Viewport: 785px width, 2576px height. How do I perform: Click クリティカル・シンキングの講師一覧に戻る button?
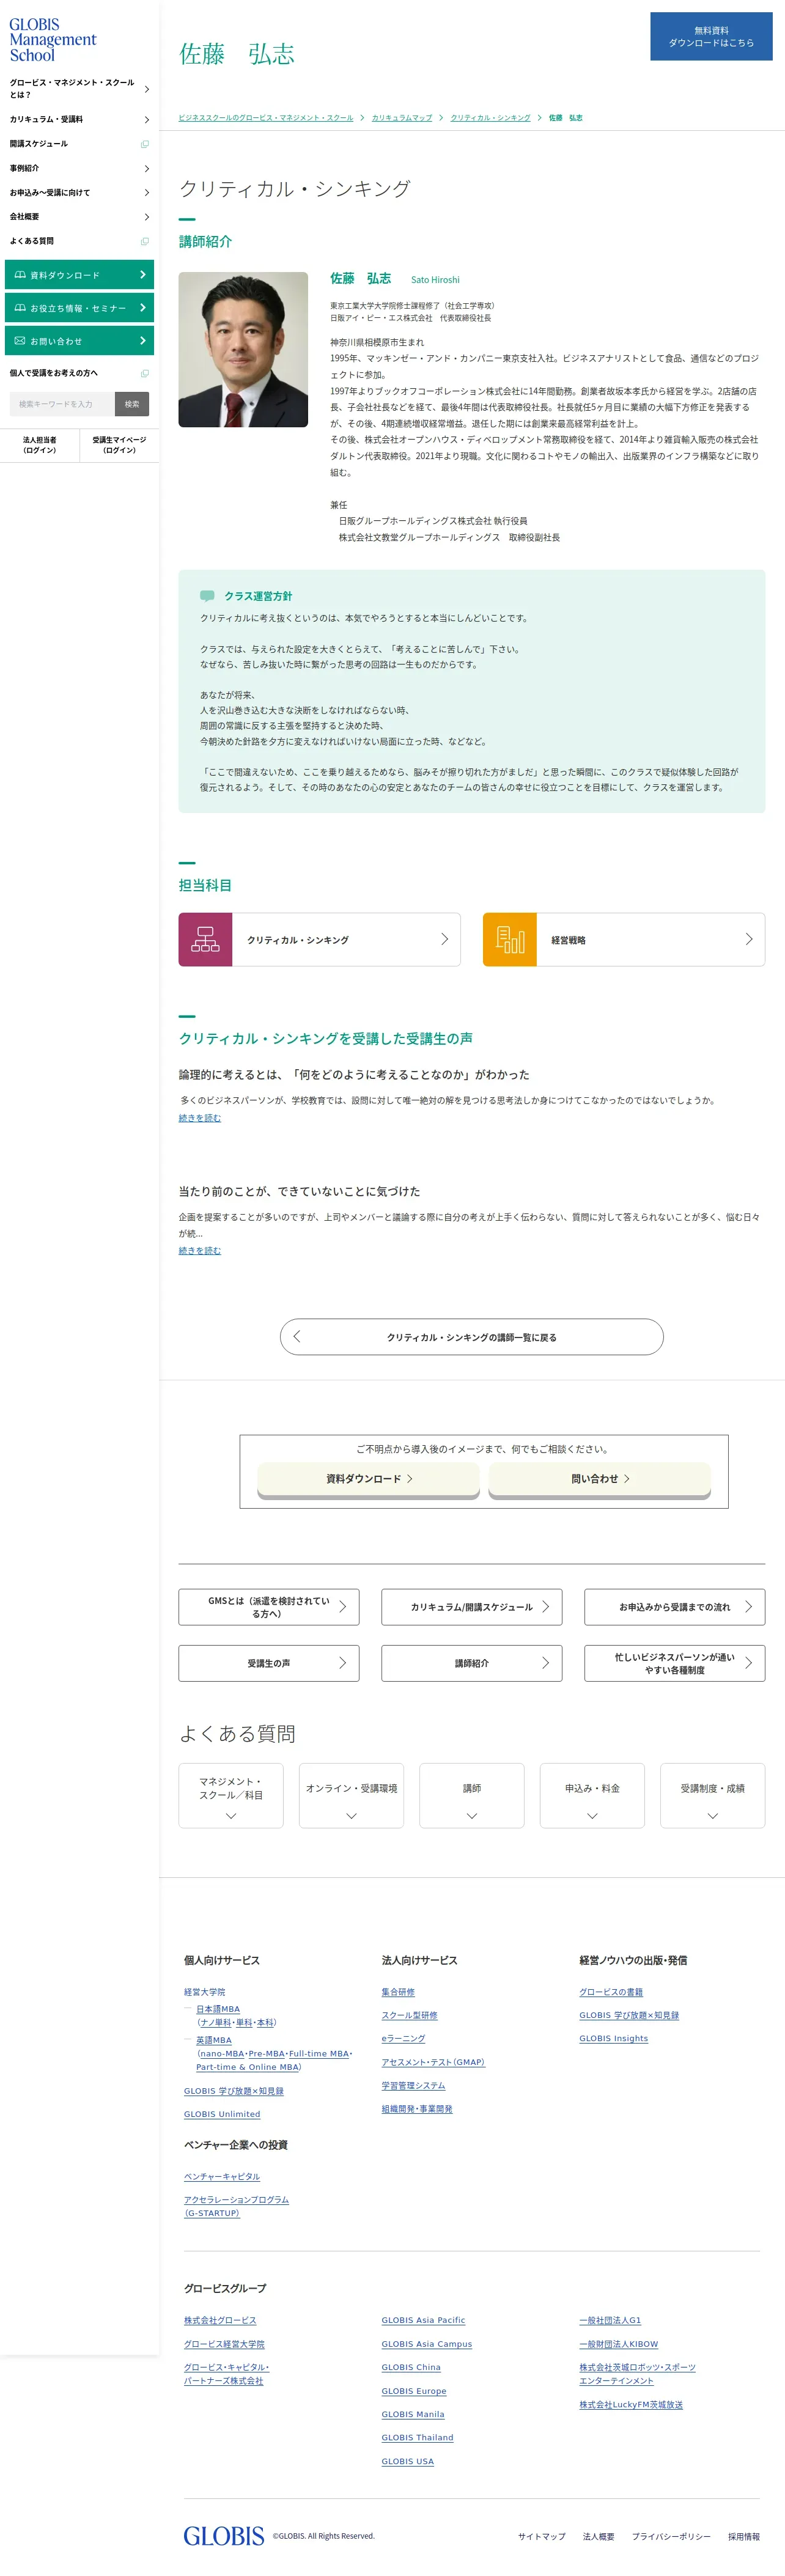pos(472,1337)
